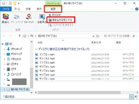
Task: Open the recent locations dropdown arrow
Action: coord(15,36)
